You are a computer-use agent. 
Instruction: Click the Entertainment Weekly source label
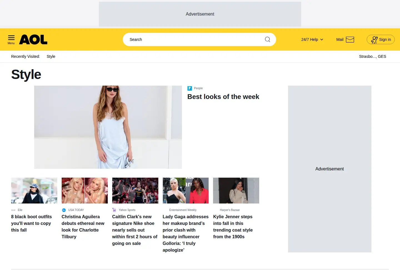click(183, 210)
